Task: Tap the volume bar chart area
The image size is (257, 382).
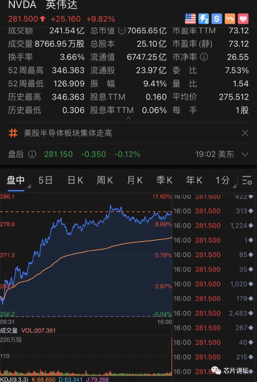Action: click(86, 356)
